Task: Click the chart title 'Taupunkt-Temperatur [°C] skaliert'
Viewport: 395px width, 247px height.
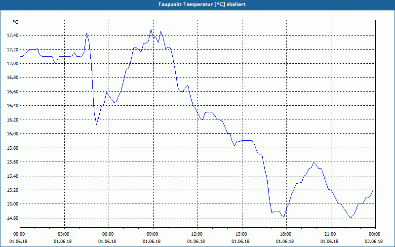Action: point(202,4)
